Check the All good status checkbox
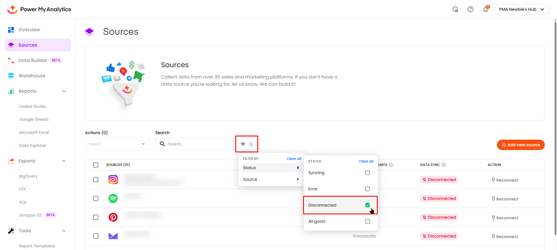 367,221
